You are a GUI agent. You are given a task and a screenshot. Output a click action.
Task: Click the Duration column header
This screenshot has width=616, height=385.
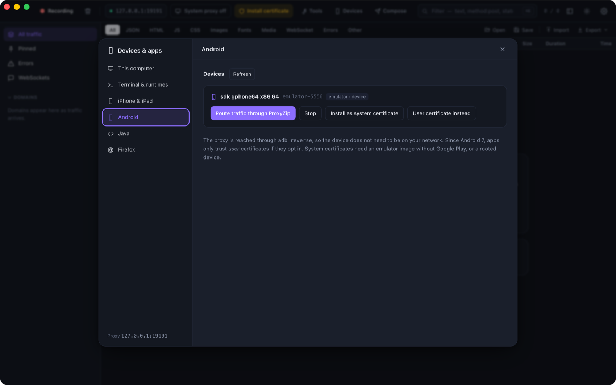[x=555, y=44]
